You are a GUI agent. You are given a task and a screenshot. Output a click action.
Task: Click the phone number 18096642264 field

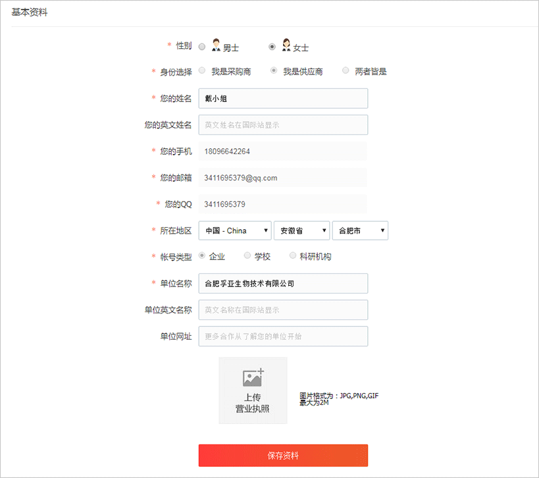tap(282, 151)
